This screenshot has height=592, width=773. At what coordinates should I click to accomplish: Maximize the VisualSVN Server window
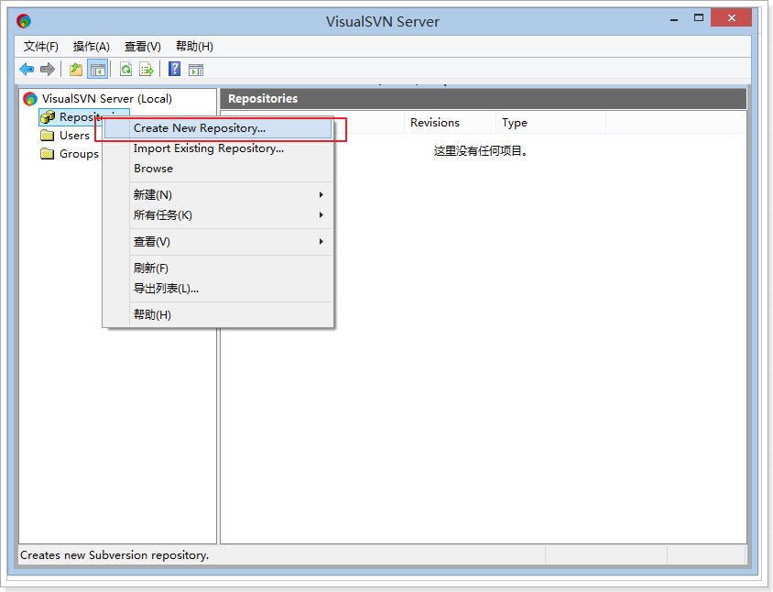pyautogui.click(x=699, y=18)
